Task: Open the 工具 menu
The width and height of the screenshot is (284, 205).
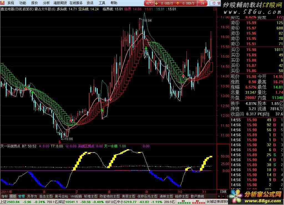Action: 102,3
